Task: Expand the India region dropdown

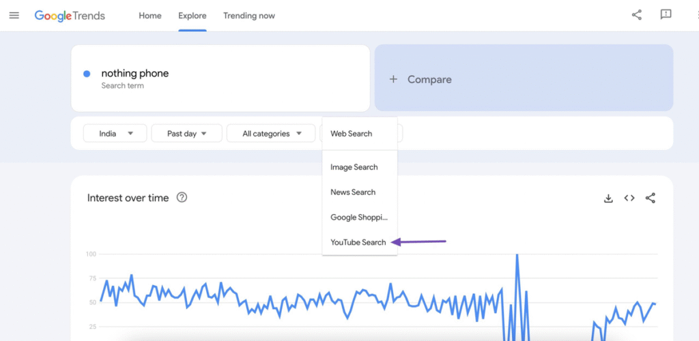Action: 115,134
